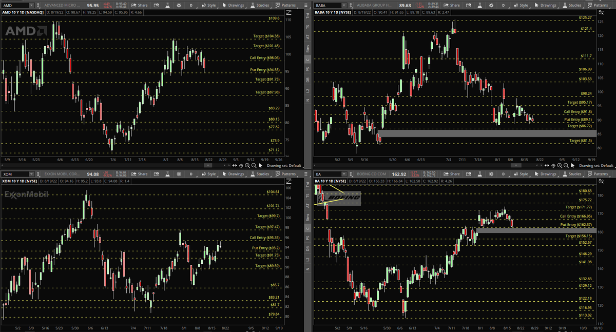
Task: Open the D timeframe selector on AMD chart
Action: point(191,5)
